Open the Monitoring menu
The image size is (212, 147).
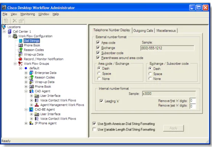click(27, 14)
